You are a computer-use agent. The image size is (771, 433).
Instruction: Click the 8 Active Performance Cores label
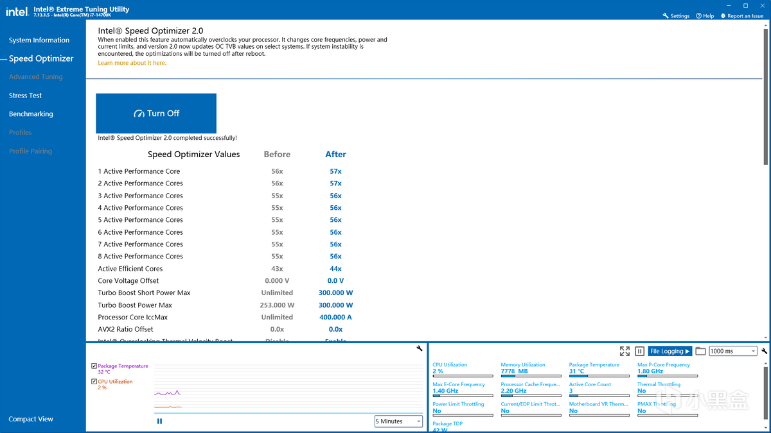coord(140,257)
